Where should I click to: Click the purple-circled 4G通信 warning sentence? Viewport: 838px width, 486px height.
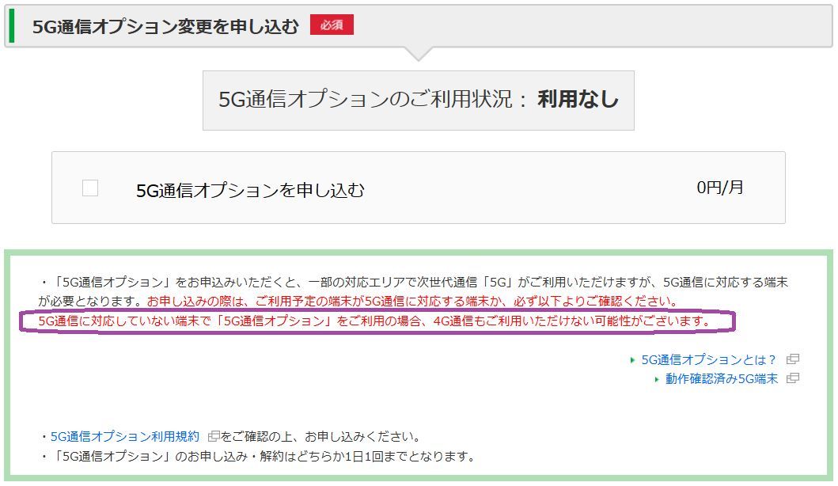point(374,321)
